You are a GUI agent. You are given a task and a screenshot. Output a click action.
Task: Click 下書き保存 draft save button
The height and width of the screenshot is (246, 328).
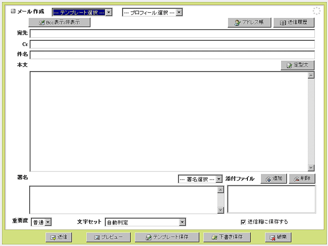coord(227,237)
